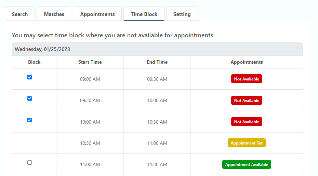Click the Wednesday, 01/25/2023 date header

(x=42, y=49)
